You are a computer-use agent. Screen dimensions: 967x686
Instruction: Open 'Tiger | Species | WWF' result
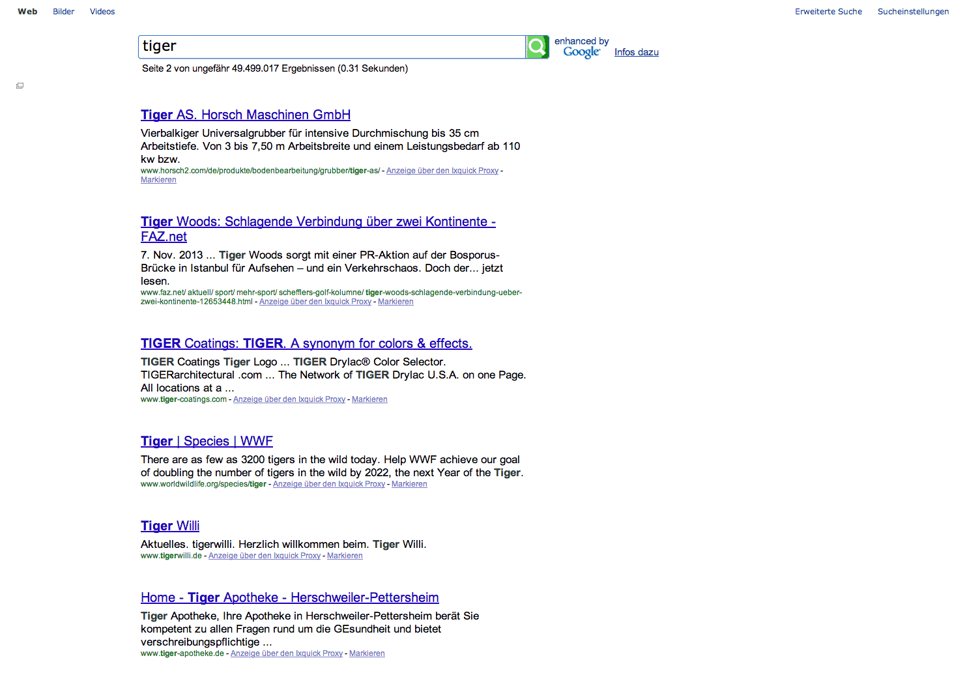click(x=207, y=441)
